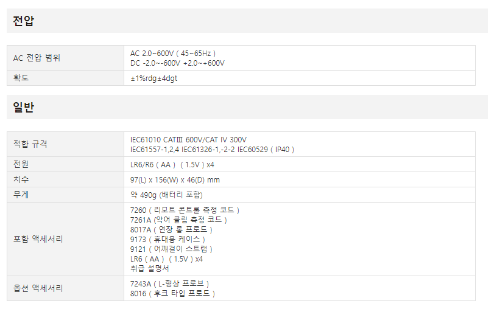Viewport: 497px width, 309px height.
Task: Click the AC 2.0~600V (45~65Hz) text
Action: (173, 54)
